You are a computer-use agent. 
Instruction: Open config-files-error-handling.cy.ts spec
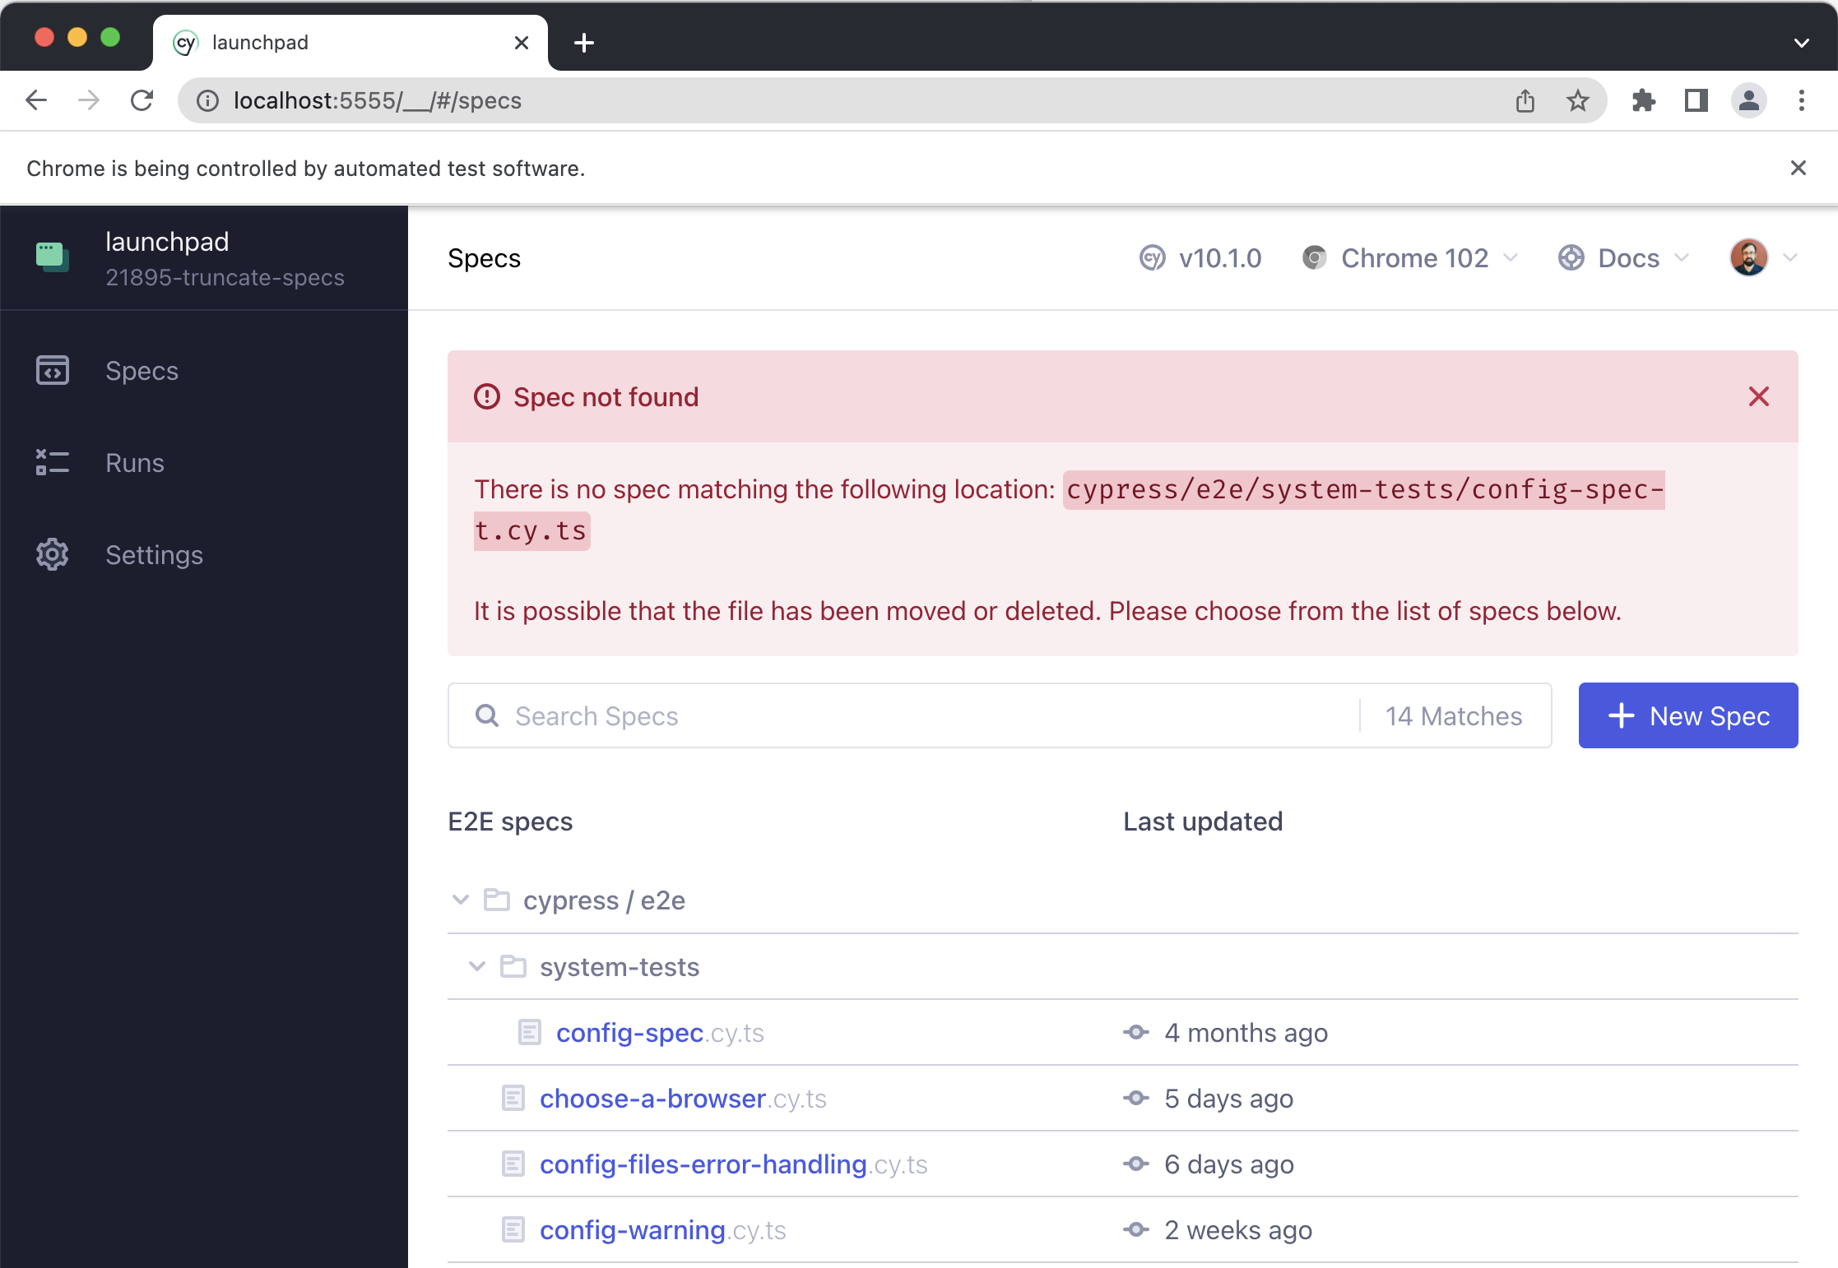(703, 1164)
